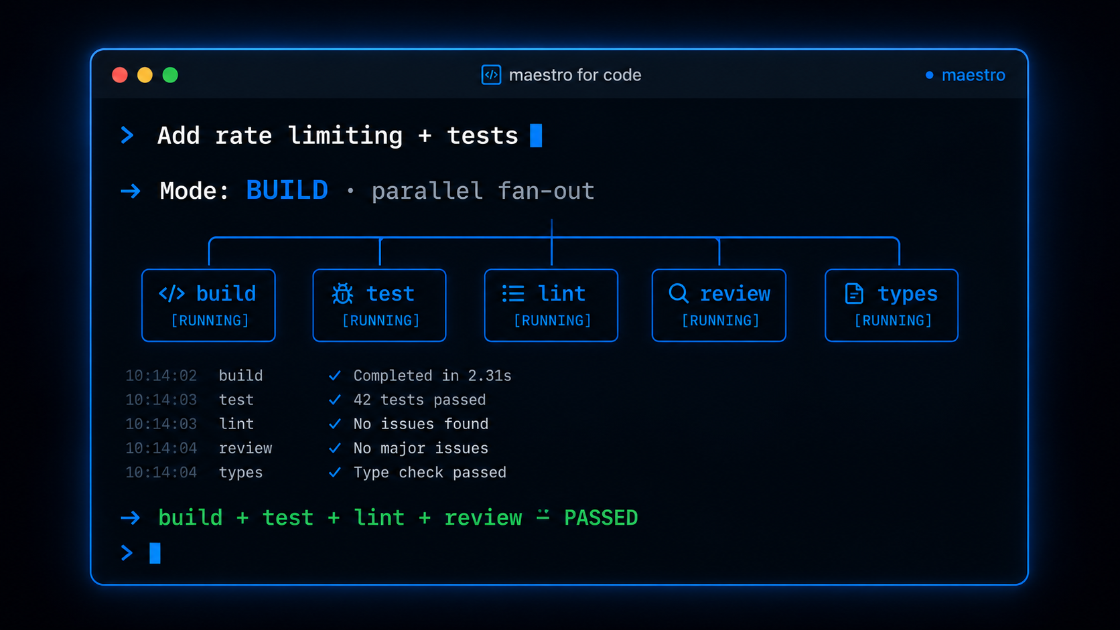The height and width of the screenshot is (630, 1120).
Task: Click the test row's 10:14:03 timestamp
Action: pyautogui.click(x=161, y=400)
